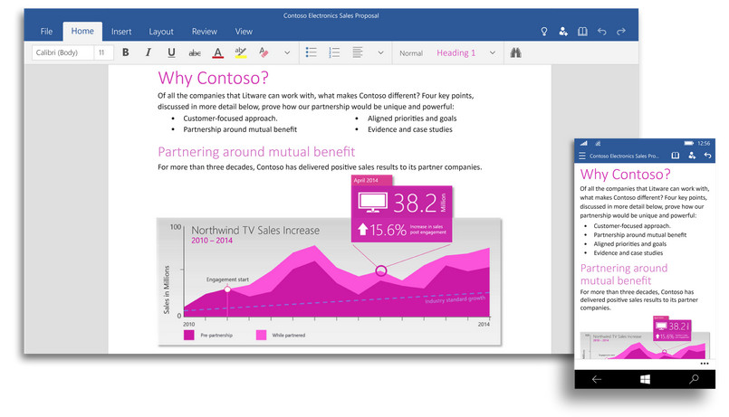The width and height of the screenshot is (729, 417).
Task: Click the 38.2 Million callout box in desktop document
Action: pos(401,213)
